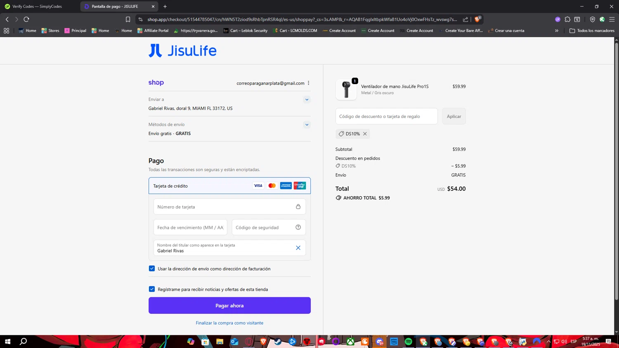This screenshot has height=348, width=619.
Task: Open the Stores bookmark
Action: pos(50,31)
